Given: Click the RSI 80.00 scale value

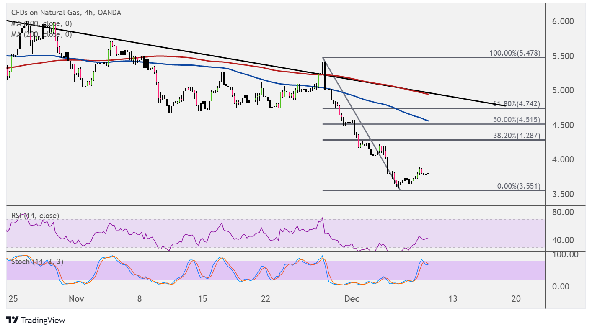Looking at the screenshot, I should tap(563, 212).
